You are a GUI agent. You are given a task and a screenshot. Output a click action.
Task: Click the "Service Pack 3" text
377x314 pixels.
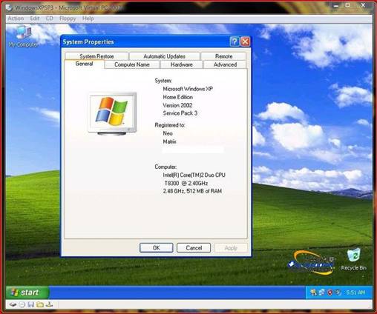point(180,113)
